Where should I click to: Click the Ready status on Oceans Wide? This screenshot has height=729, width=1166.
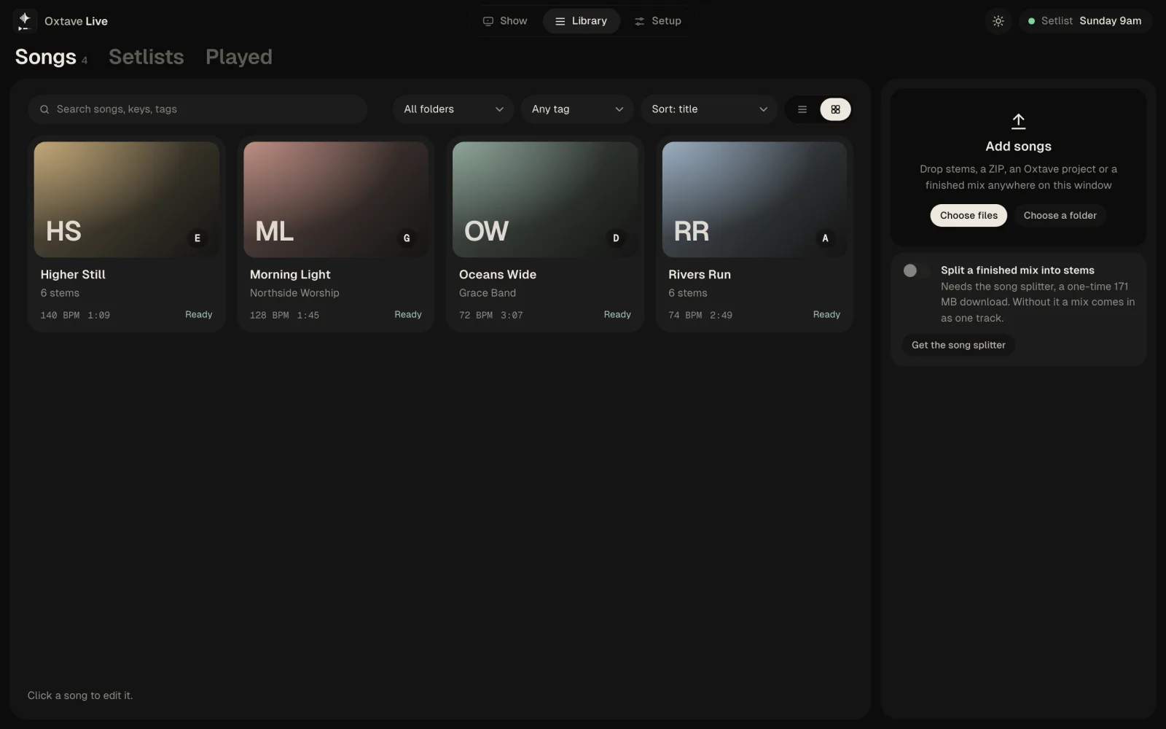(617, 314)
